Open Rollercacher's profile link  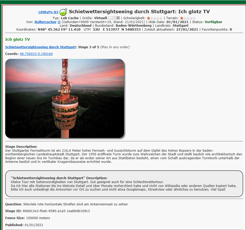tap(45, 22)
